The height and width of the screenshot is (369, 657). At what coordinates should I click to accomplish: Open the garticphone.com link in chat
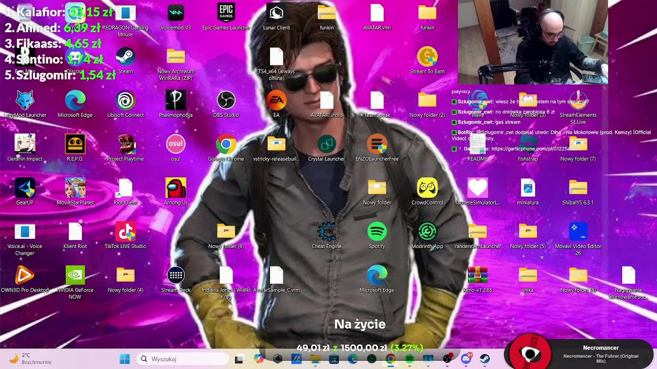point(536,149)
